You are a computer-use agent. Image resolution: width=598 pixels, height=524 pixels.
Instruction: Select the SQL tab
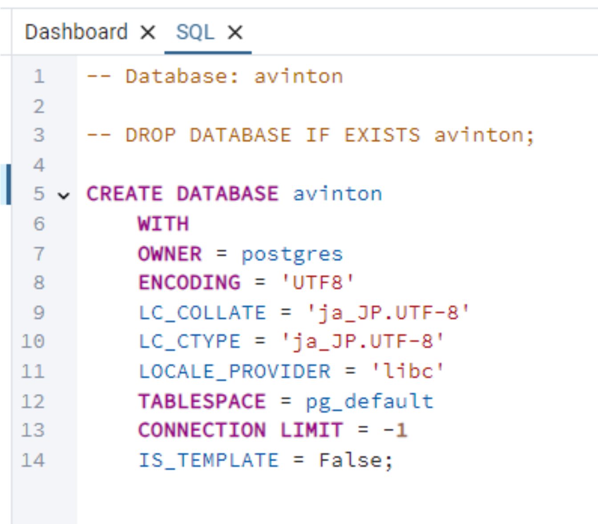click(195, 32)
